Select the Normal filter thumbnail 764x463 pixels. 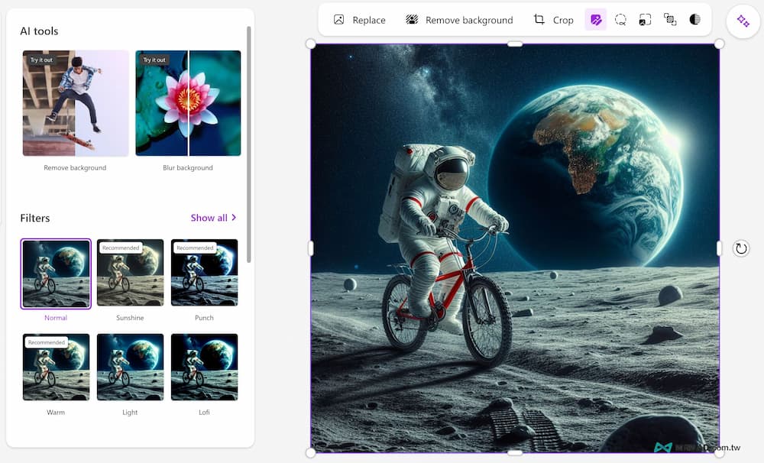coord(56,274)
